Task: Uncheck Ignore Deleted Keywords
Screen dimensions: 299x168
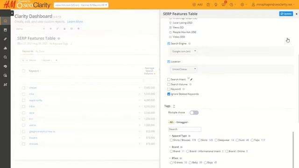Action: pos(169,94)
